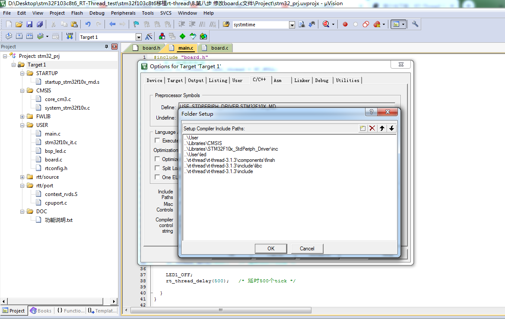Image resolution: width=505 pixels, height=319 pixels.
Task: Click the New file toolbar icon
Action: [9, 24]
